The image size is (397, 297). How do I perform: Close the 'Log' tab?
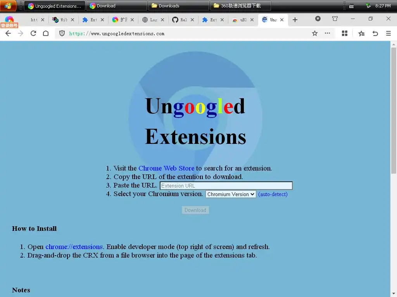162,20
